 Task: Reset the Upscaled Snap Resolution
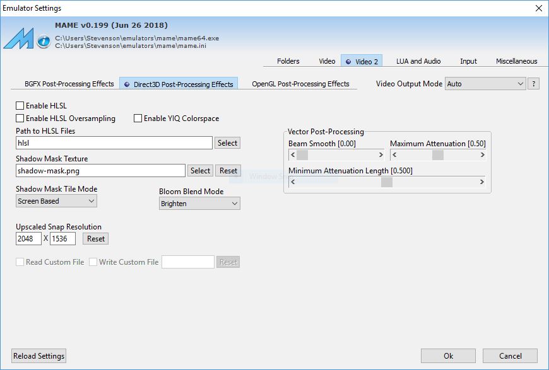coord(95,239)
